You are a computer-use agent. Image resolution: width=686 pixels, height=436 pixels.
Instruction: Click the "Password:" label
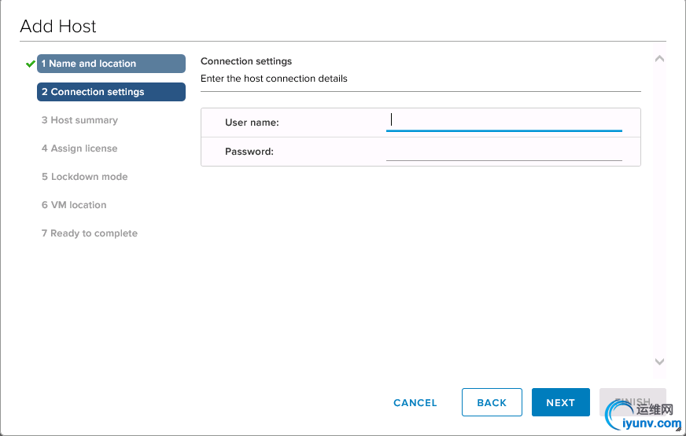pos(249,152)
